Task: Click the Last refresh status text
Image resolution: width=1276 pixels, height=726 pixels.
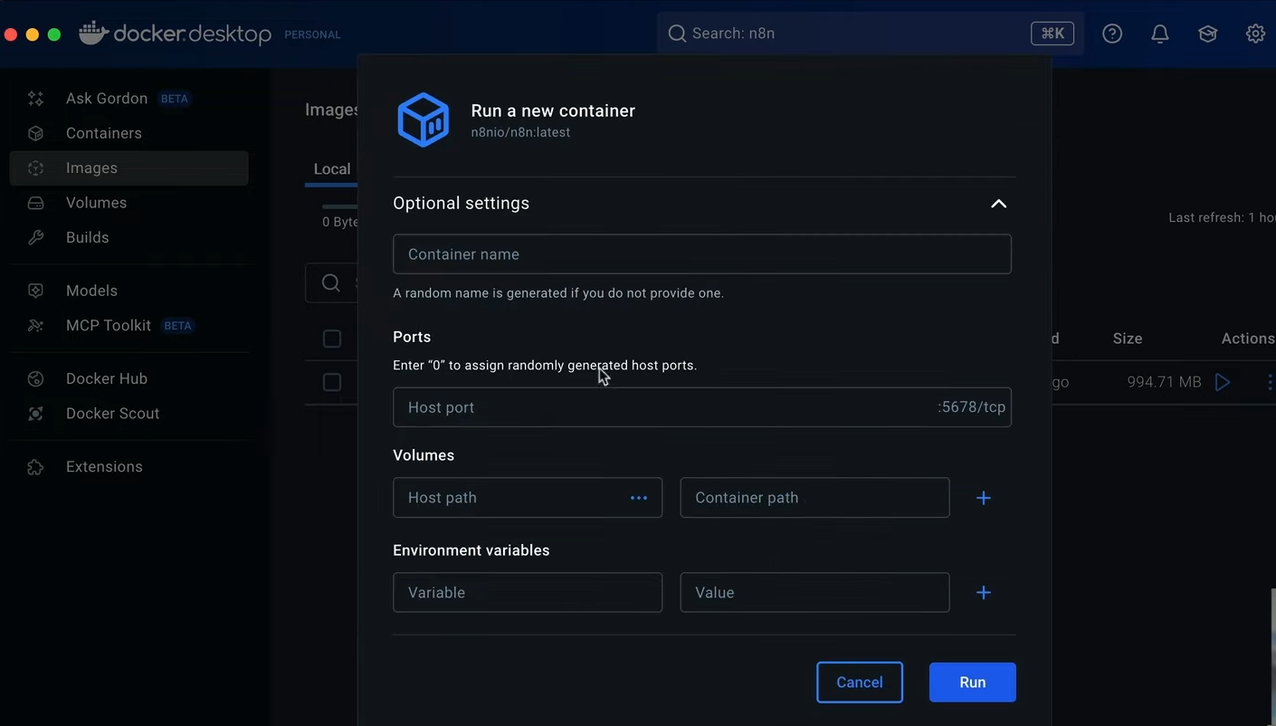Action: 1222,218
